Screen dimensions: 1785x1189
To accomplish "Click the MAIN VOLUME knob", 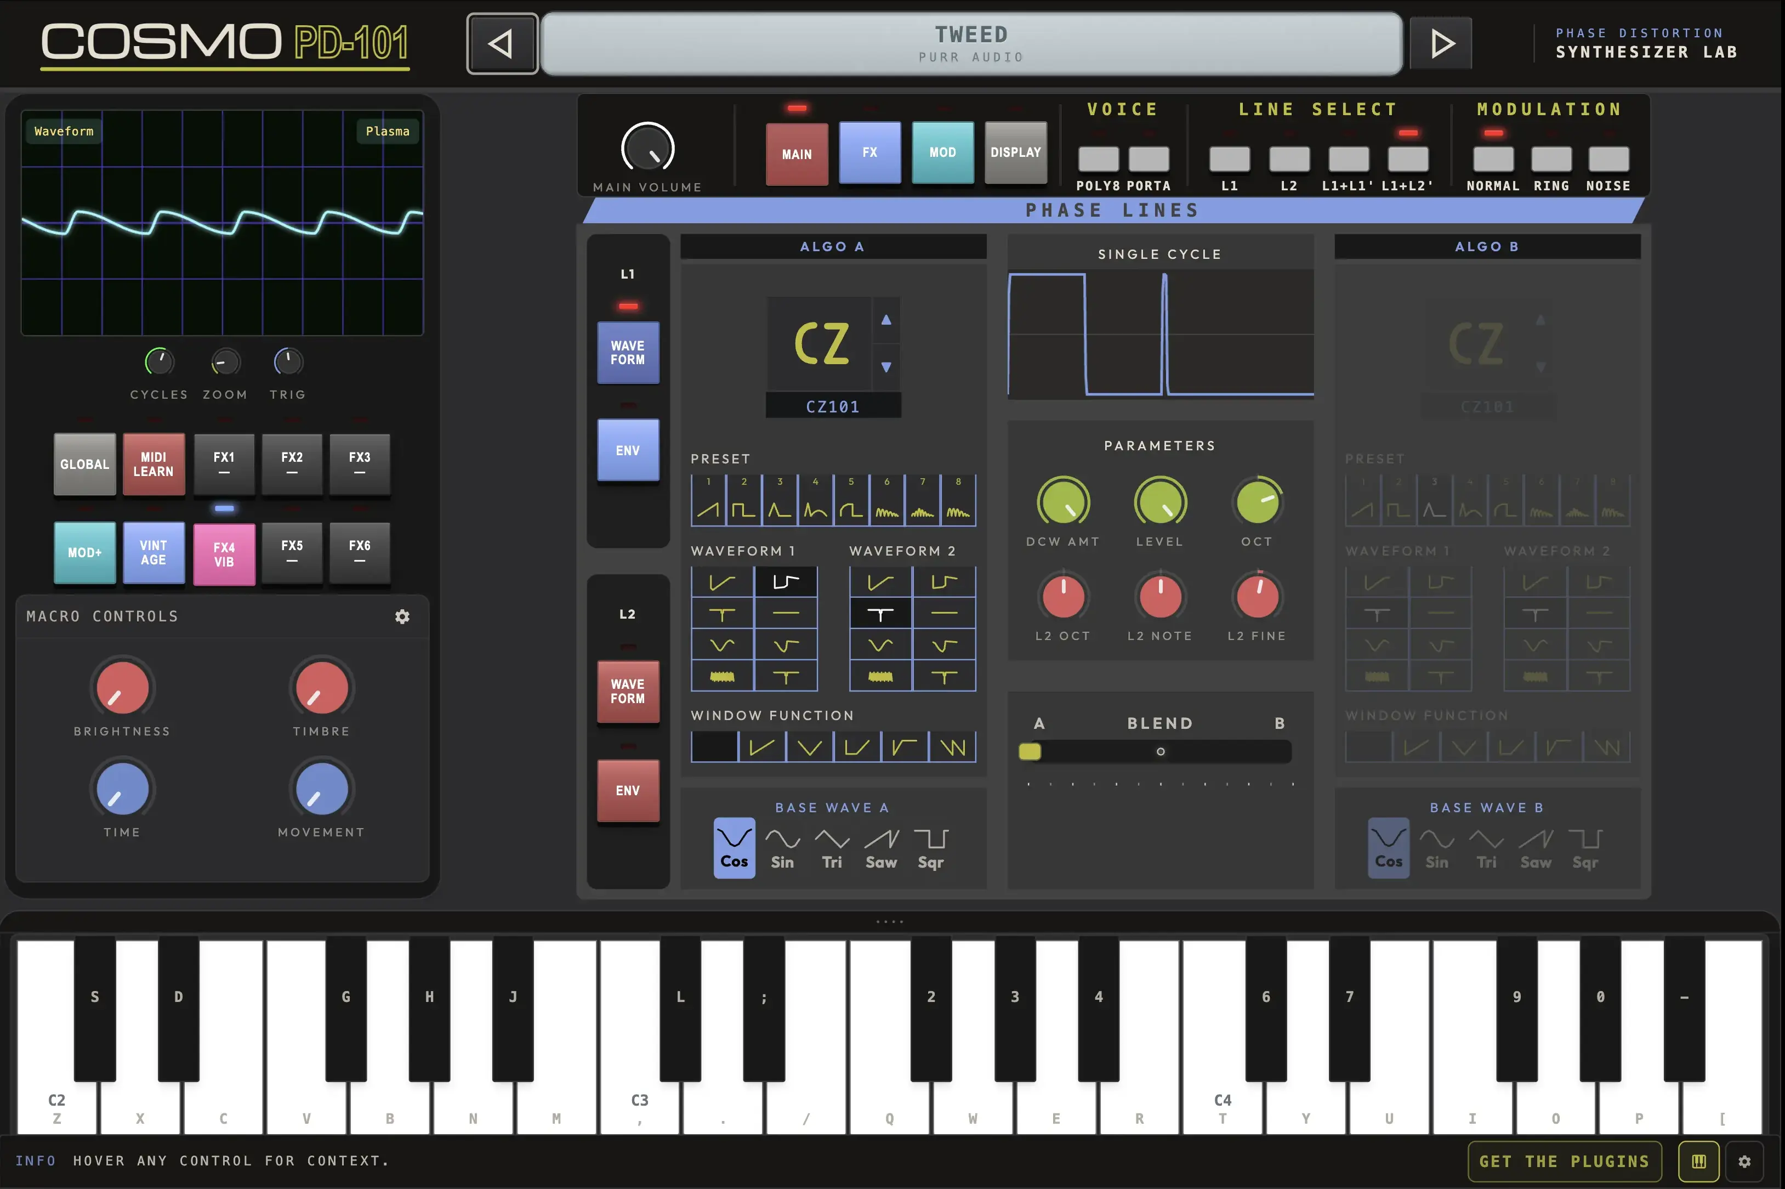I will pyautogui.click(x=647, y=148).
